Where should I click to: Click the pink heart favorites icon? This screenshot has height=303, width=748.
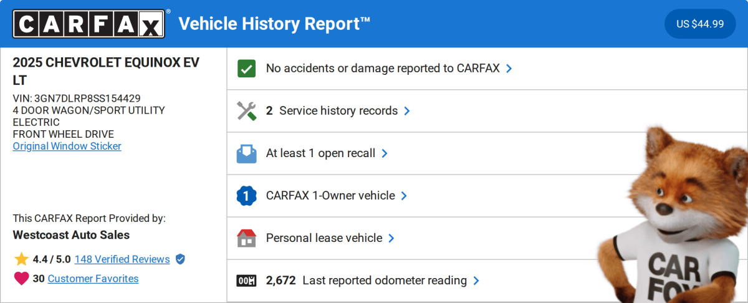point(21,279)
